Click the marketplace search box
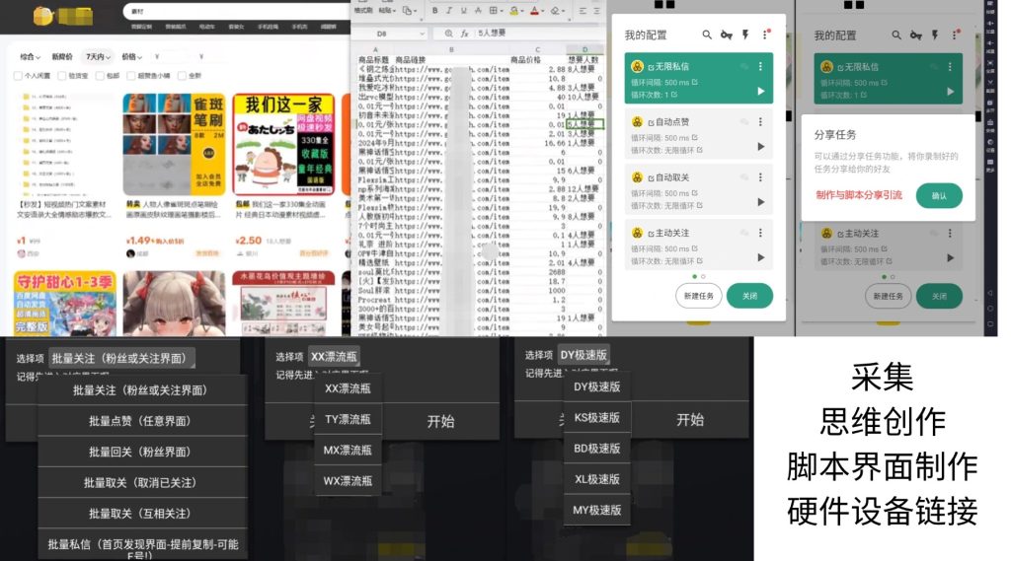Screen dimensions: 1011x561 point(239,11)
